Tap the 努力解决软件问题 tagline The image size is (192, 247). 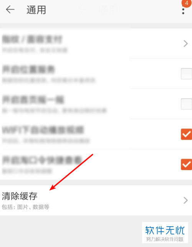(165, 239)
